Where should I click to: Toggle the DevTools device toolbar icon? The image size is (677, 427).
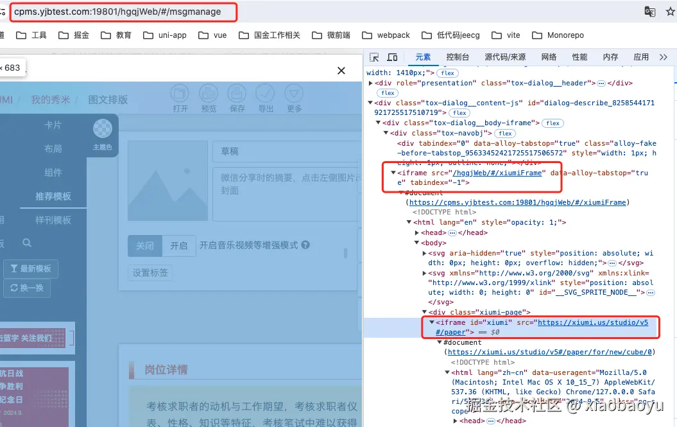[392, 57]
